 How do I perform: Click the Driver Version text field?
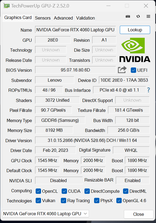pyautogui.click(x=92, y=140)
